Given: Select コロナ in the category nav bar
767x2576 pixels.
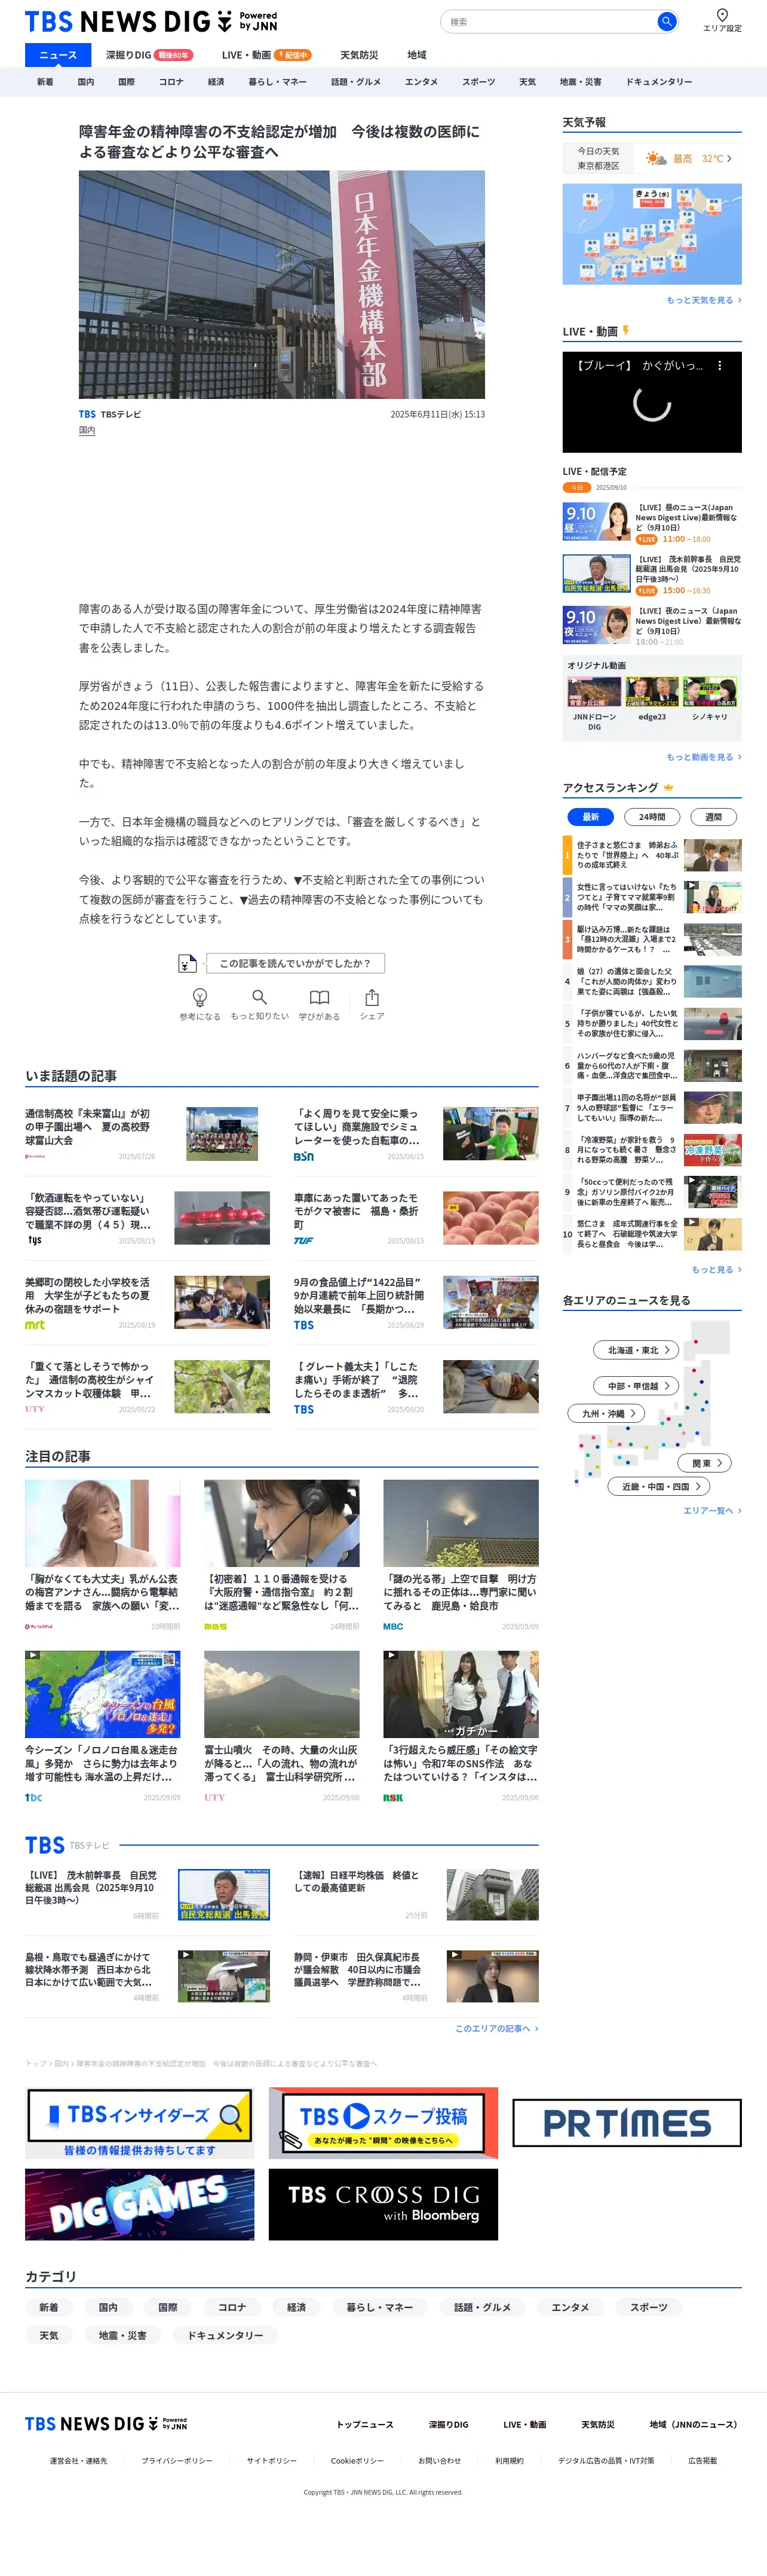Looking at the screenshot, I should (171, 82).
